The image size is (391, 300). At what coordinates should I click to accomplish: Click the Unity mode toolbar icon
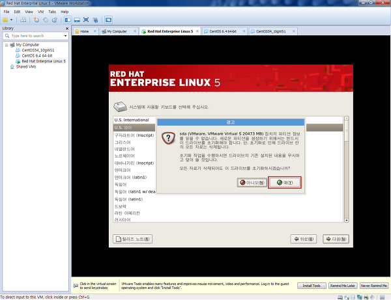coord(95,20)
